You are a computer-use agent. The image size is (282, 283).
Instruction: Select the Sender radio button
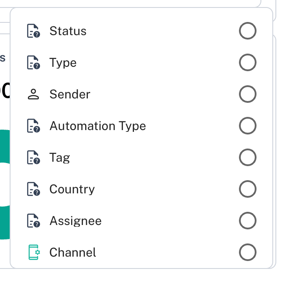pos(248,94)
